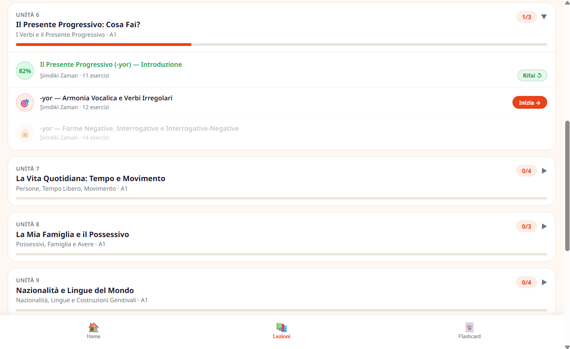Switch to the Flashcard tab label
The image size is (570, 349).
point(470,337)
